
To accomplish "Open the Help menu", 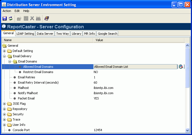I will 26,11.
